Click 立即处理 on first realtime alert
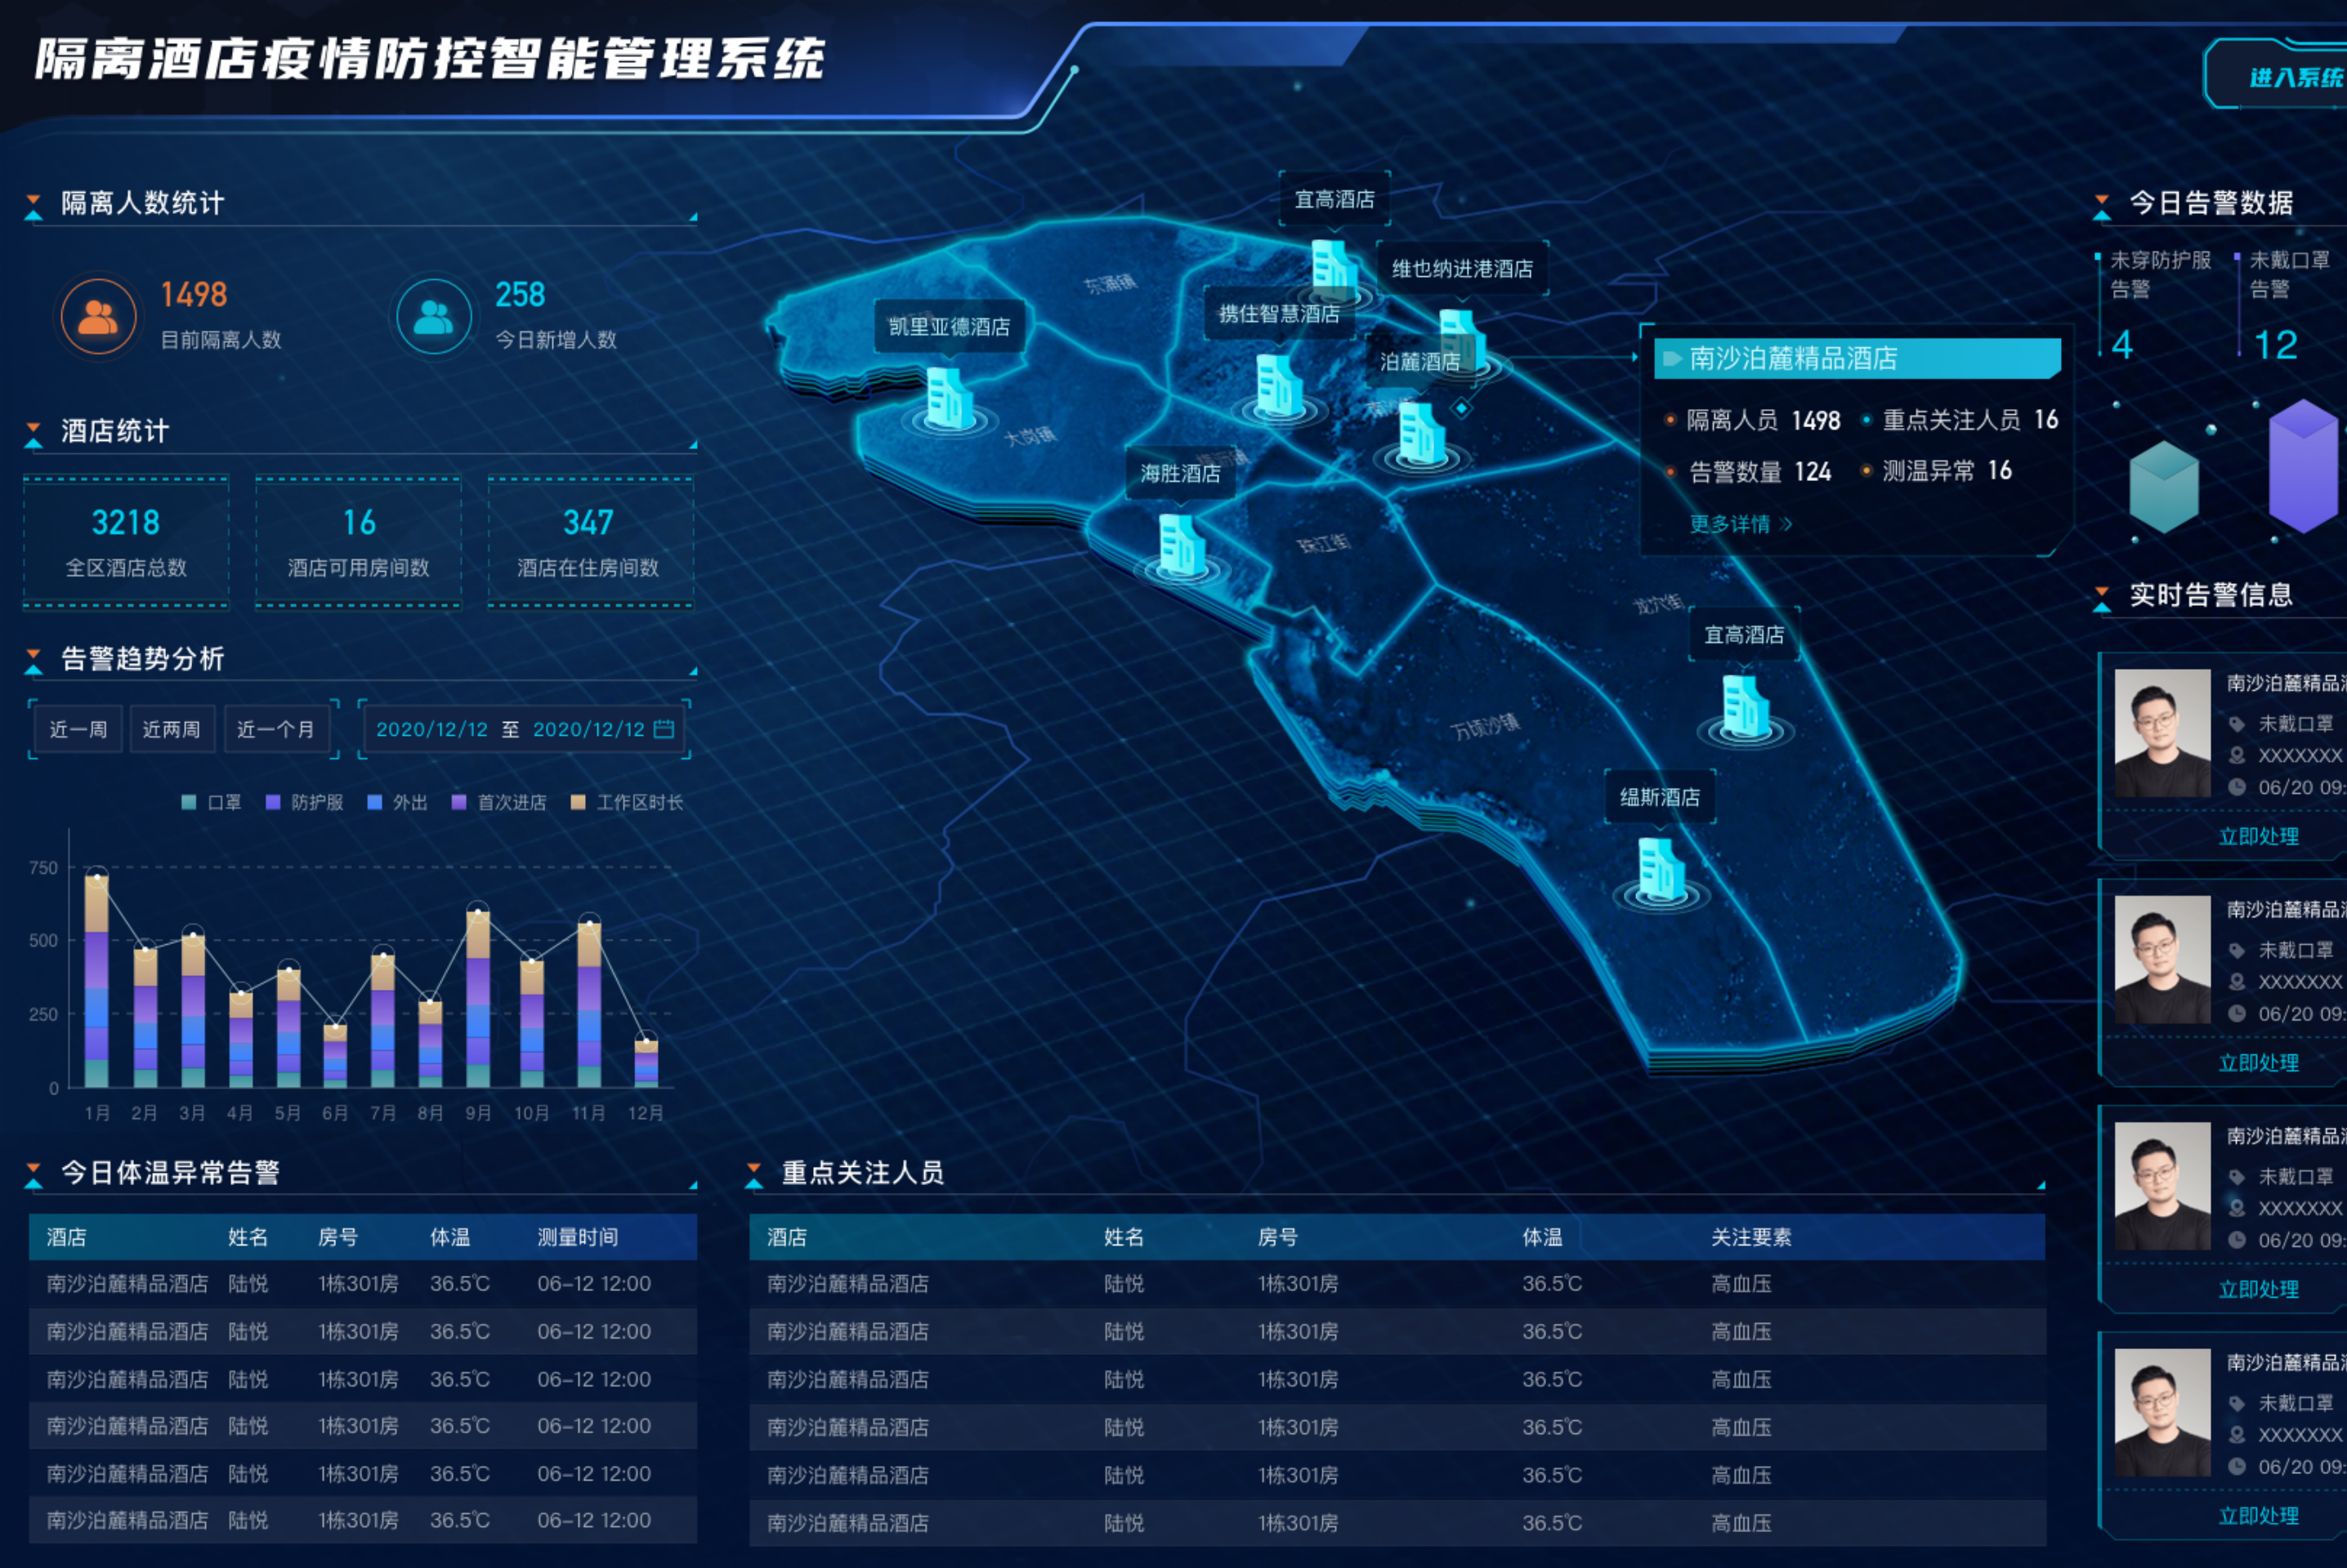The width and height of the screenshot is (2347, 1568). click(x=2258, y=837)
